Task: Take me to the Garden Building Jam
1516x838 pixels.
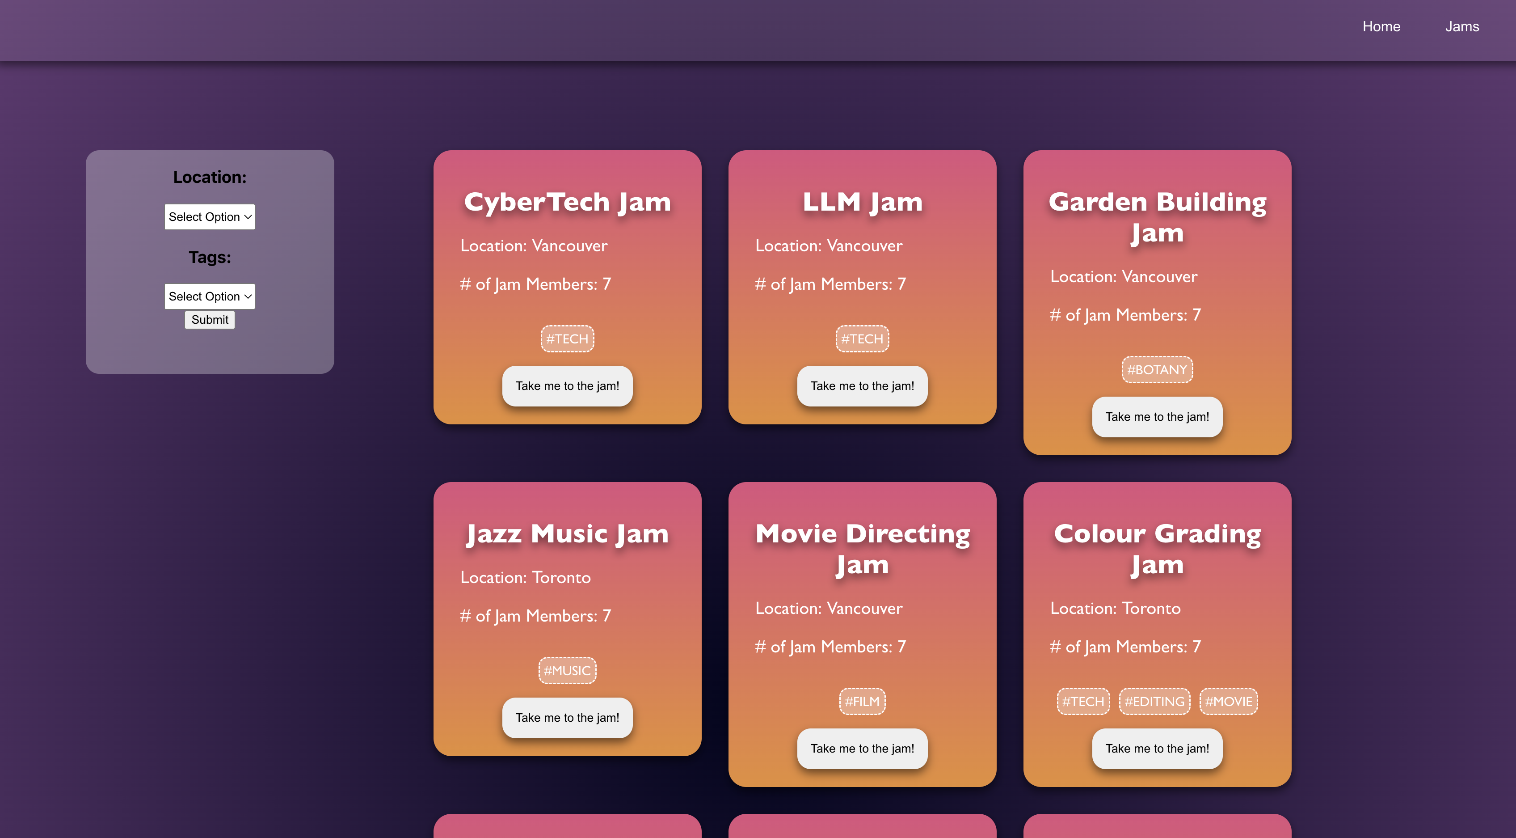Action: pyautogui.click(x=1156, y=417)
